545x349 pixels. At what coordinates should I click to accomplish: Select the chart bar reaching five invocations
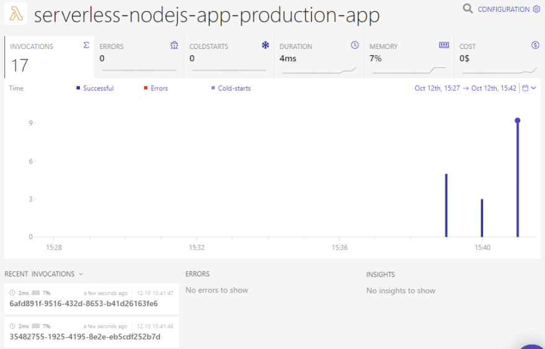pyautogui.click(x=447, y=205)
